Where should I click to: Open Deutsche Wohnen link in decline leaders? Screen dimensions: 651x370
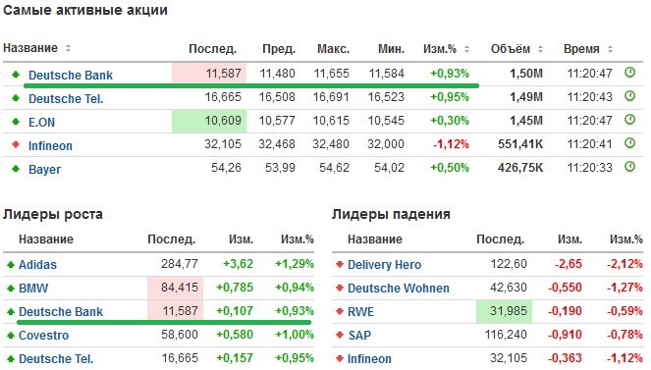click(x=398, y=288)
